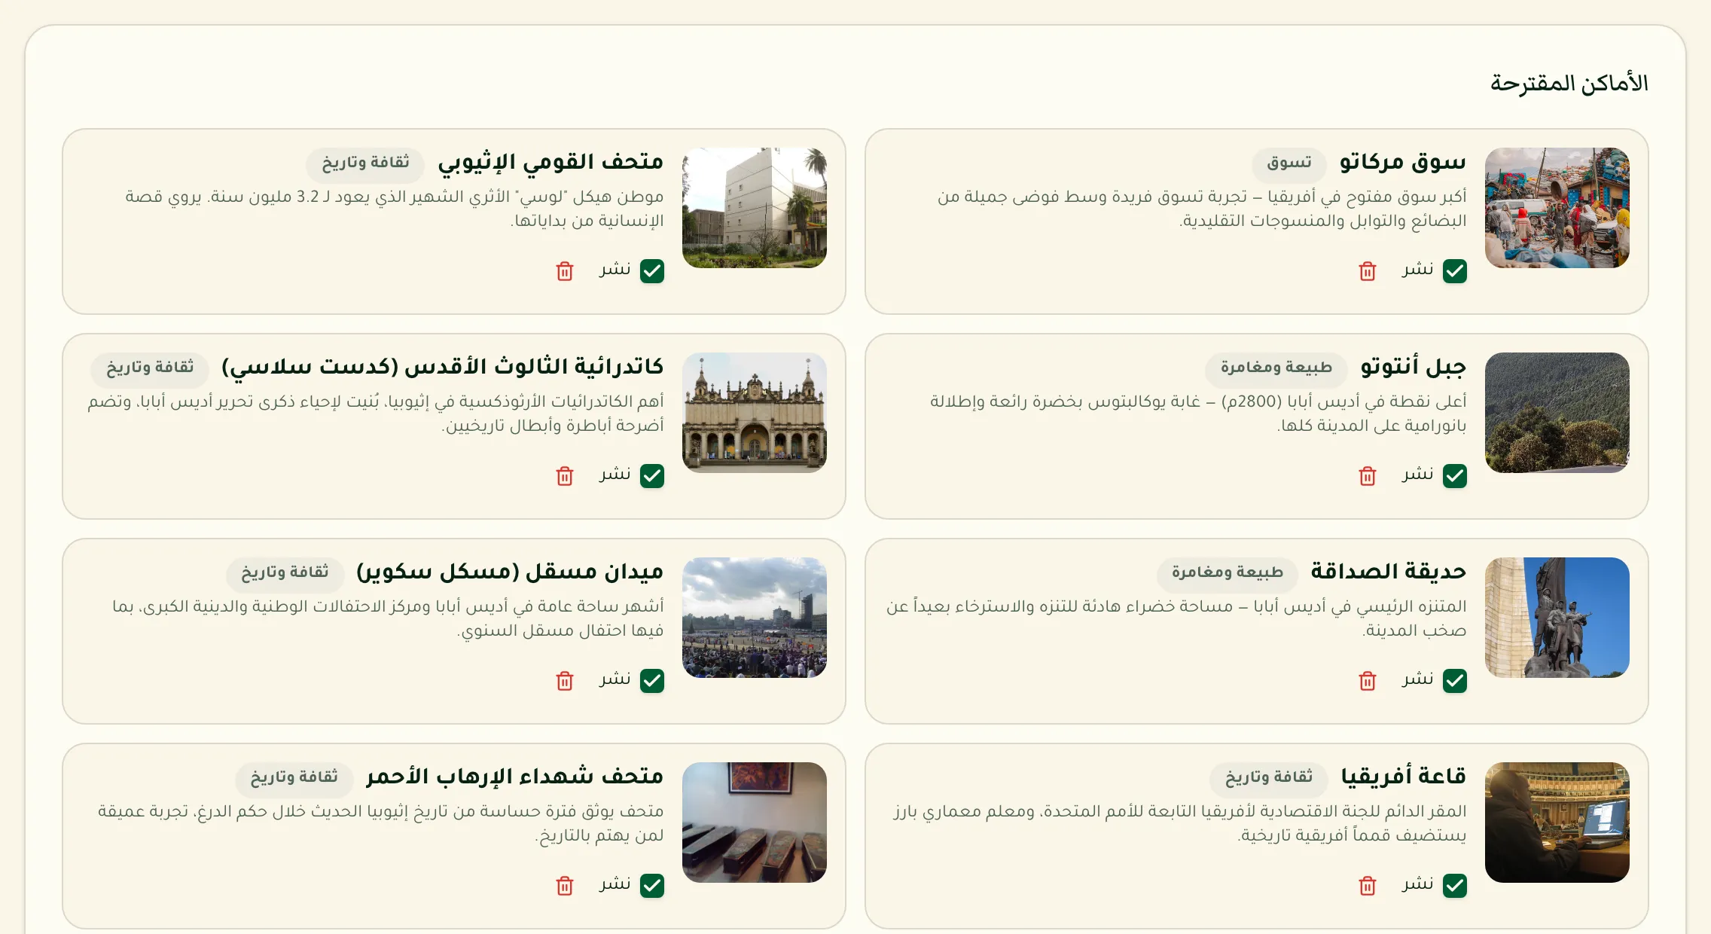Delete the متحف القومي الإثيوبي card

click(x=565, y=271)
